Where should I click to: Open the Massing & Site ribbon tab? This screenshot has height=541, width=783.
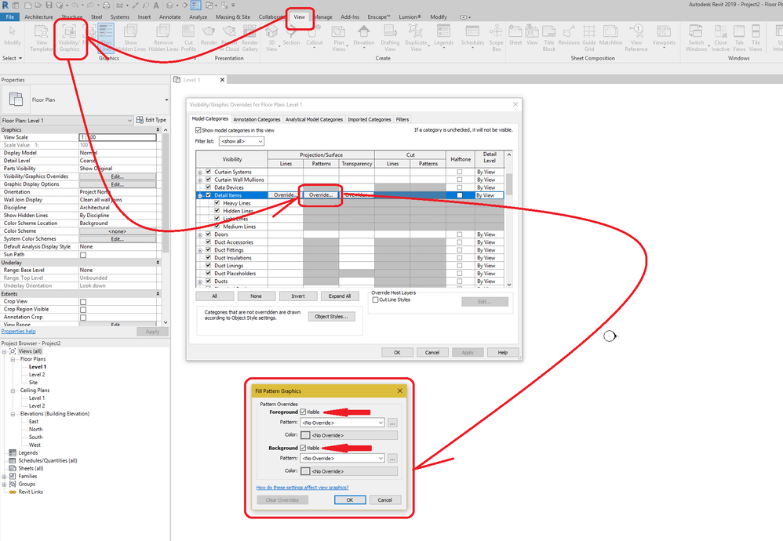[x=233, y=17]
